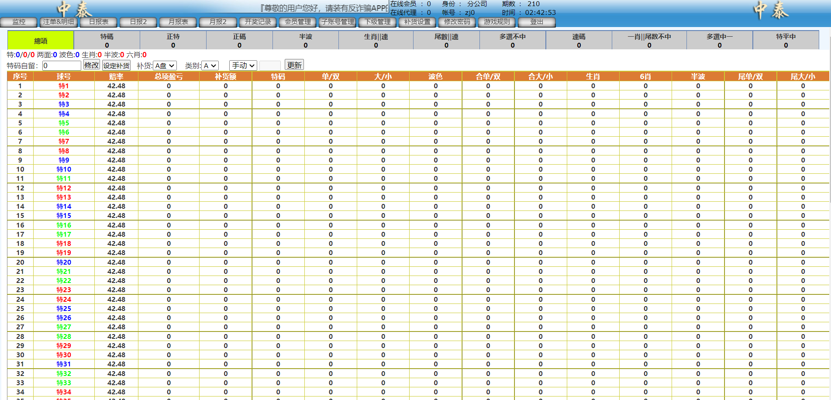Click ball number 特34

64,392
